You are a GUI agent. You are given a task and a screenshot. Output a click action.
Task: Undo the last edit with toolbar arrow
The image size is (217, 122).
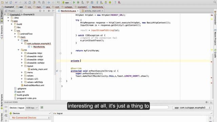coord(16,2)
